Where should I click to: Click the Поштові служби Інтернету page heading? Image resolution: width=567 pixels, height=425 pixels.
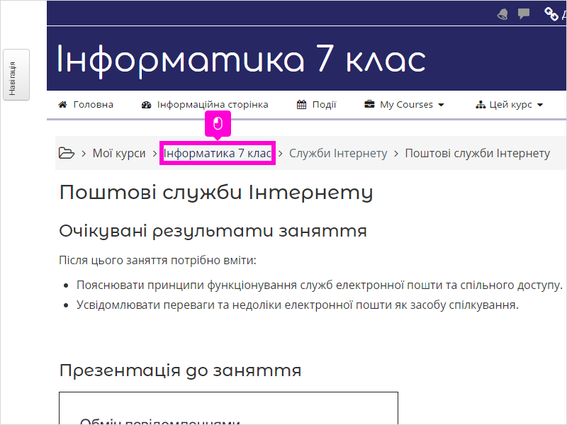pyautogui.click(x=216, y=192)
